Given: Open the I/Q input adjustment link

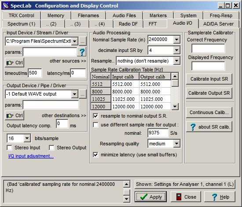Looking at the screenshot, I should click(31, 156).
